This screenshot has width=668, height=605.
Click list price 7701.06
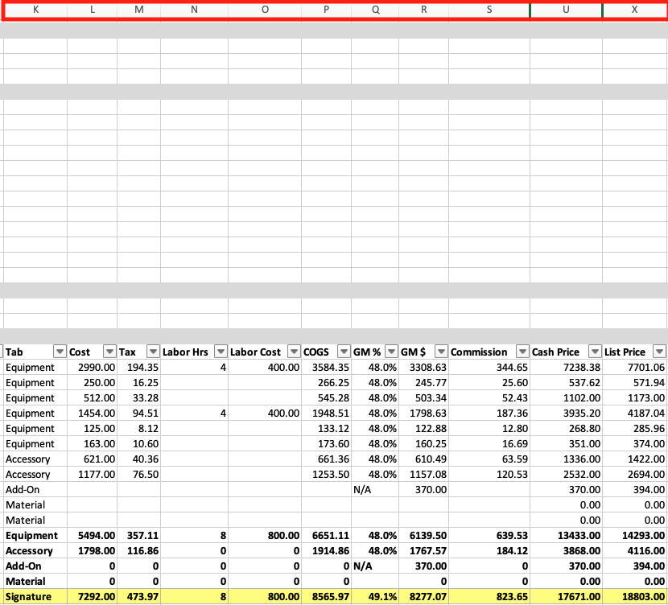point(646,368)
